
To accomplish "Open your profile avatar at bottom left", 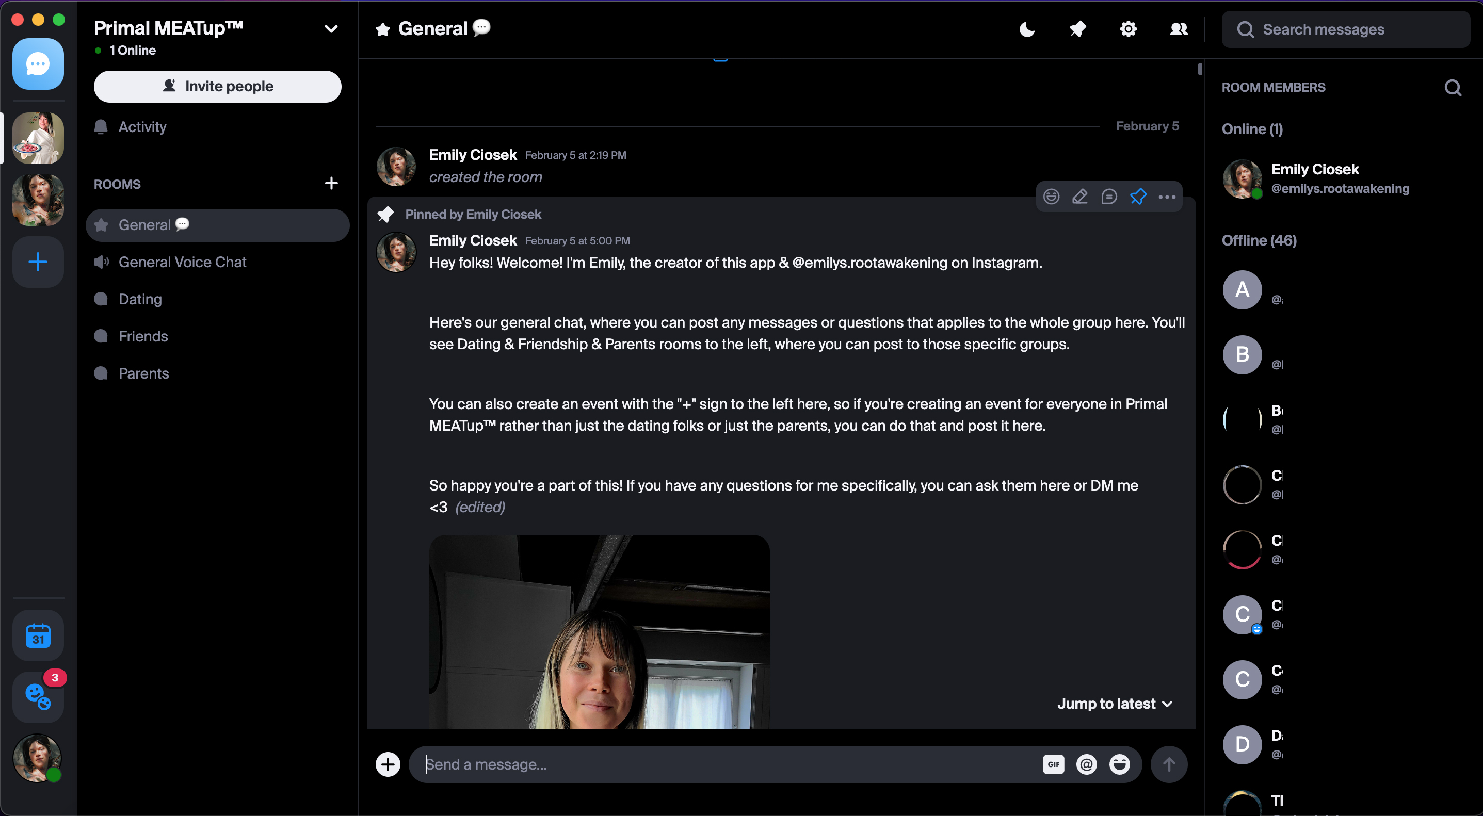I will [38, 758].
